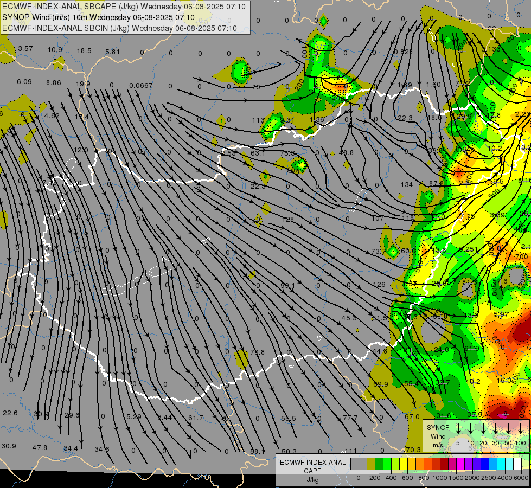Click the map value 17.4
Screen dimensions: 531x488
coord(81,117)
